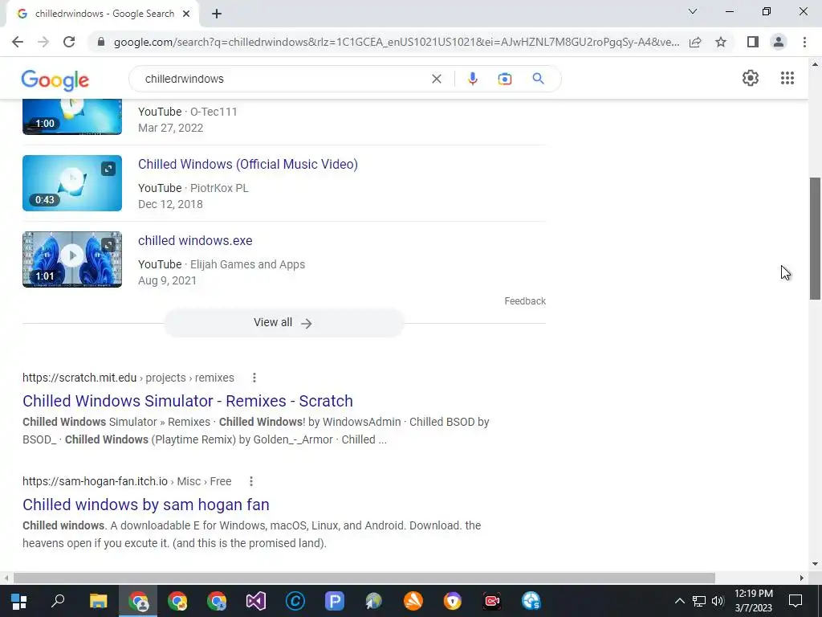Open the volume control tray icon
The image size is (822, 617).
(x=718, y=601)
